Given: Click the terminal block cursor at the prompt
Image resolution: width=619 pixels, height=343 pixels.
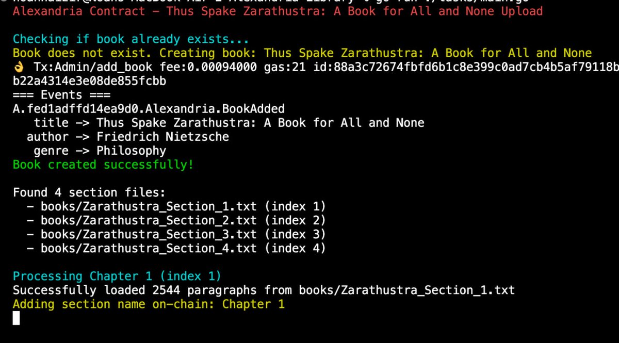Looking at the screenshot, I should (x=16, y=318).
